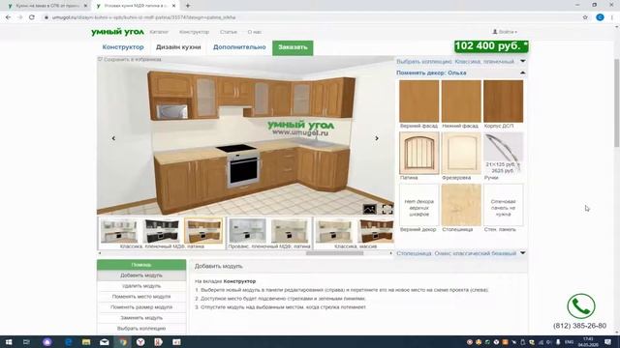The image size is (620, 348).
Task: Open the 'О нас' top menu item
Action: (x=254, y=32)
